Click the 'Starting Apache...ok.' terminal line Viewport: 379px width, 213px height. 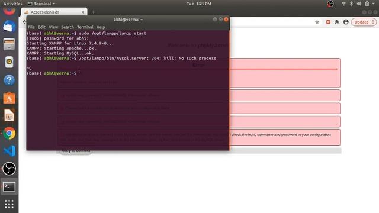click(x=61, y=49)
